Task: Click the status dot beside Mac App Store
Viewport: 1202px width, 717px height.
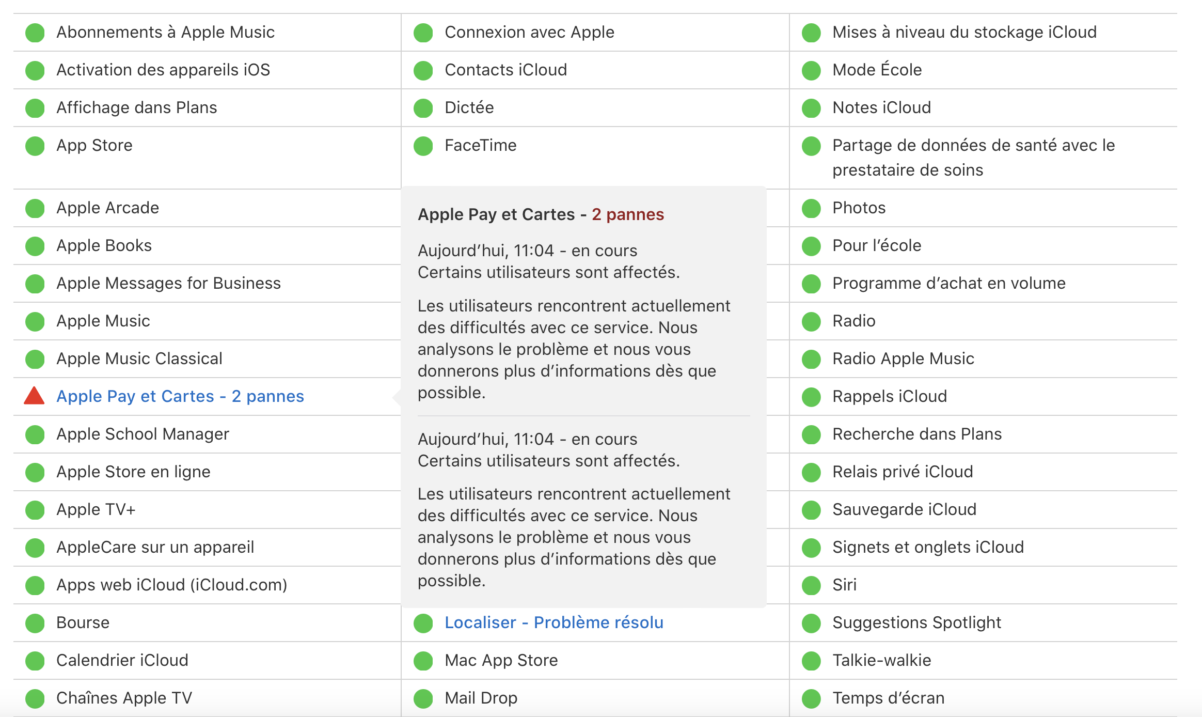Action: tap(423, 661)
